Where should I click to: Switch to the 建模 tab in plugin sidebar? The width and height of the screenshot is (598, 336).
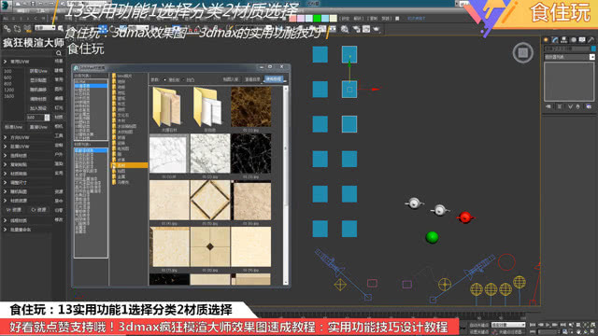click(59, 71)
